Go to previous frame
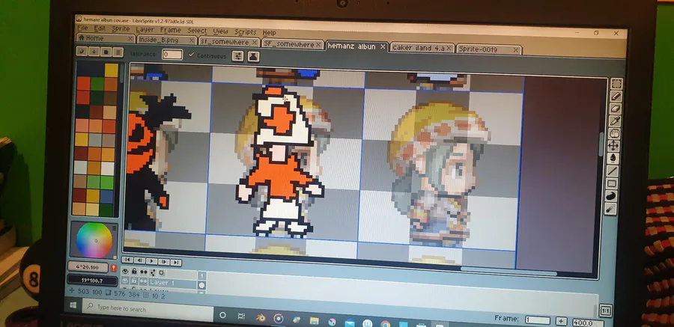 coord(139,260)
